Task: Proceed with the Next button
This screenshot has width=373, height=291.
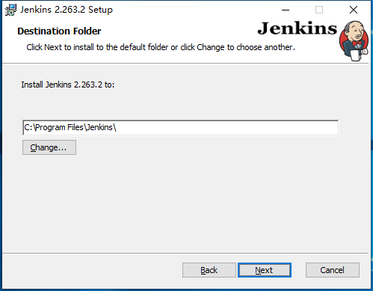Action: (x=265, y=270)
